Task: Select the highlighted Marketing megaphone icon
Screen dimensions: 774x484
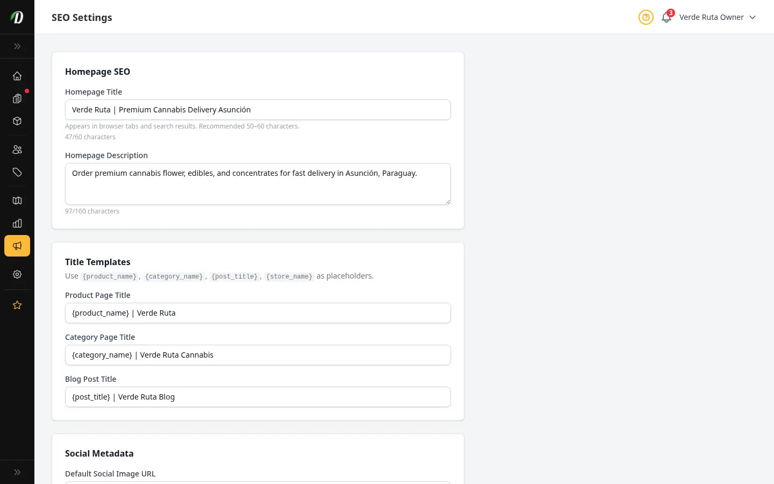Action: (17, 246)
